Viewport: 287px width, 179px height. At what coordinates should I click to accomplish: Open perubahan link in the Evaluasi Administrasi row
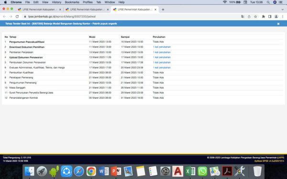click(x=162, y=68)
